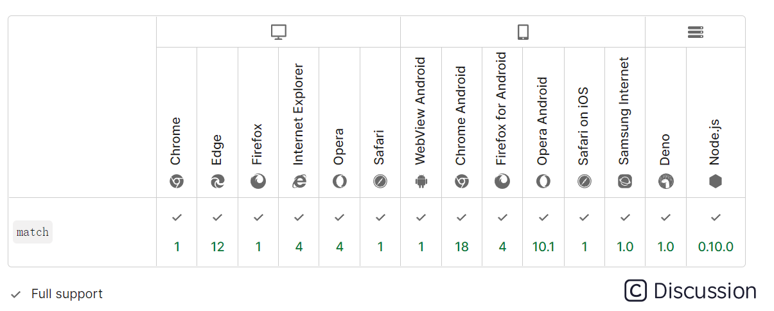
Task: Click the Chrome browser logo icon
Action: pyautogui.click(x=177, y=181)
